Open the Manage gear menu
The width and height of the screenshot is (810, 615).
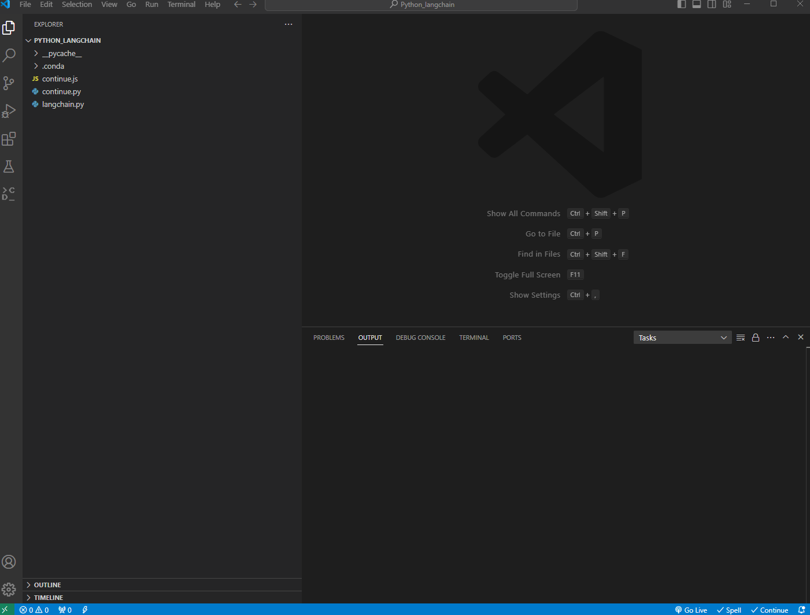pos(9,590)
